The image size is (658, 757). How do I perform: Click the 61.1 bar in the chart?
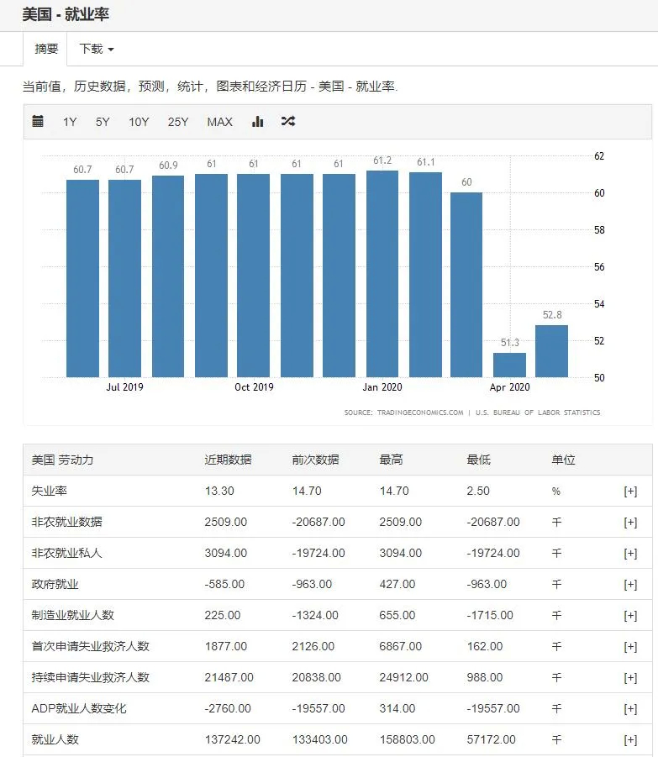click(425, 275)
